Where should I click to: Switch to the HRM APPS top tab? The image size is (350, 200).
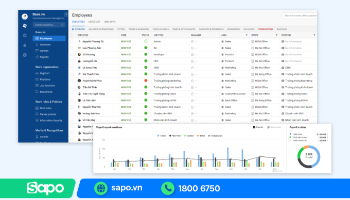[110, 22]
